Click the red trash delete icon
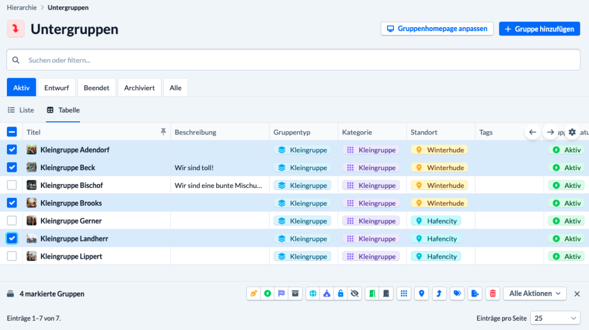Viewport: 589px width, 330px height. pos(492,294)
